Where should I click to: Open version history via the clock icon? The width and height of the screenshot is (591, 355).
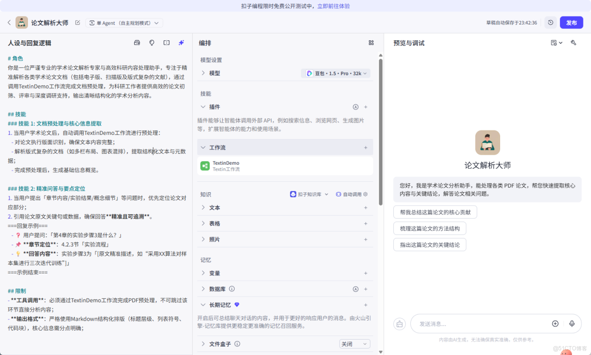click(x=551, y=22)
